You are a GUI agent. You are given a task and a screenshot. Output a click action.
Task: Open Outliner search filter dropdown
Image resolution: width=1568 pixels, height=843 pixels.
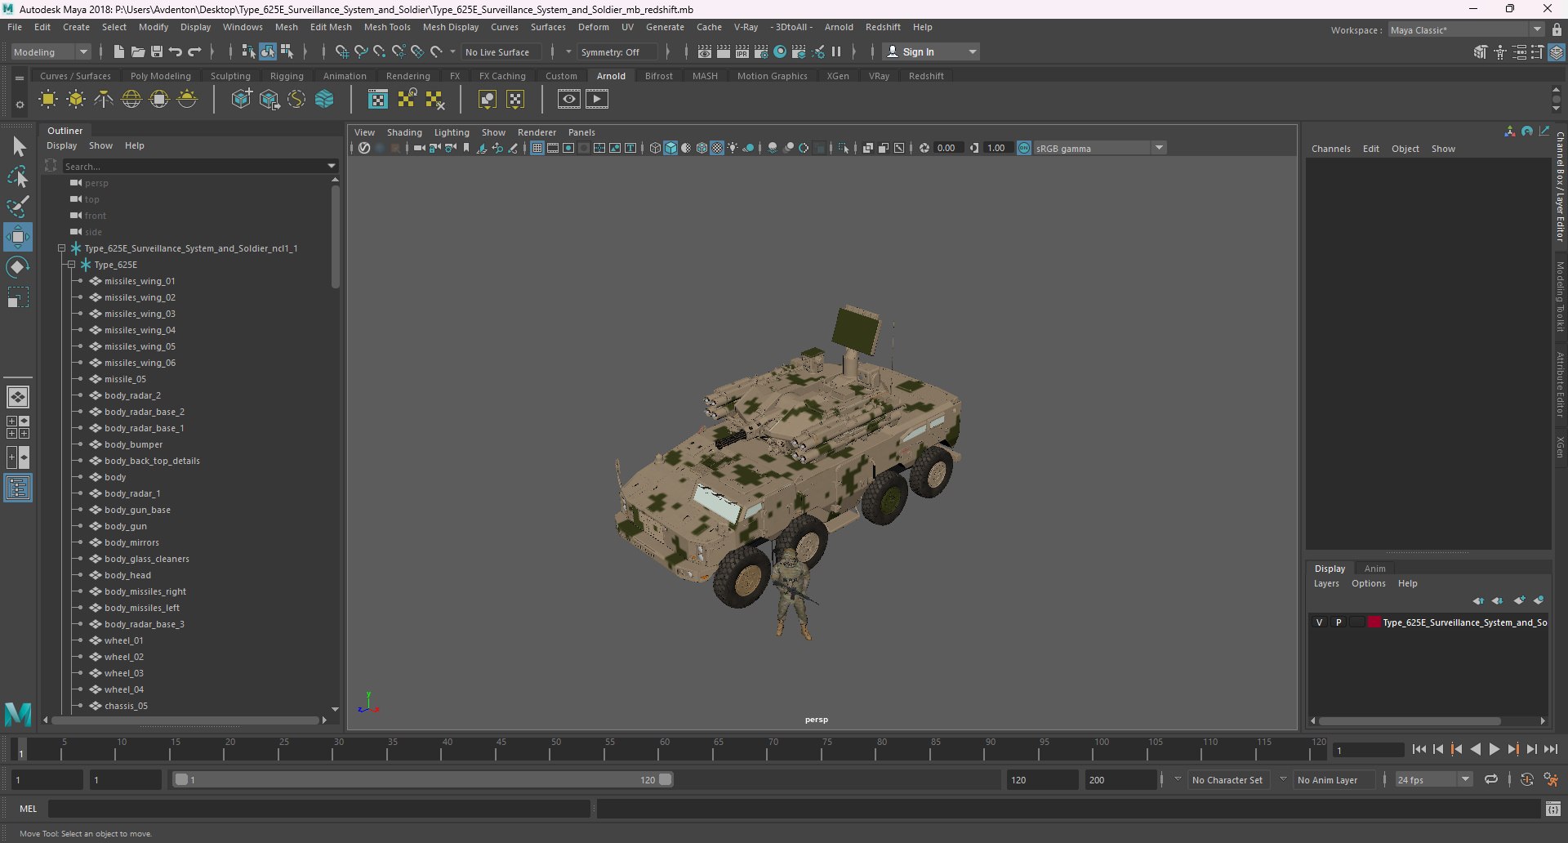[x=332, y=166]
